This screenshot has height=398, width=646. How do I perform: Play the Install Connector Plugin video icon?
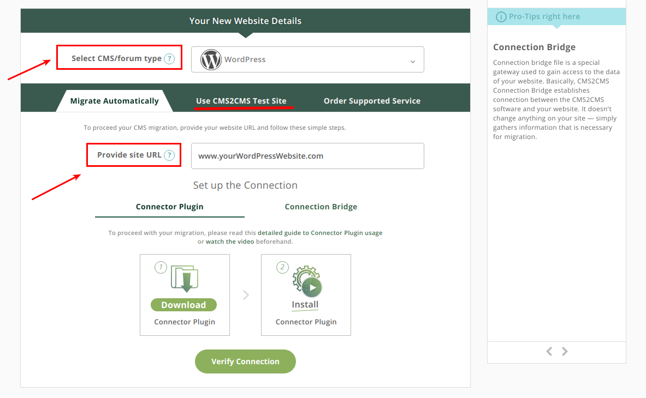312,287
